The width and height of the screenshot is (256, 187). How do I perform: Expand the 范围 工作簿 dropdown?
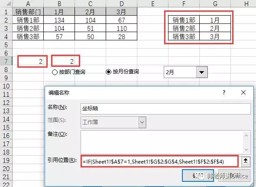pos(142,122)
